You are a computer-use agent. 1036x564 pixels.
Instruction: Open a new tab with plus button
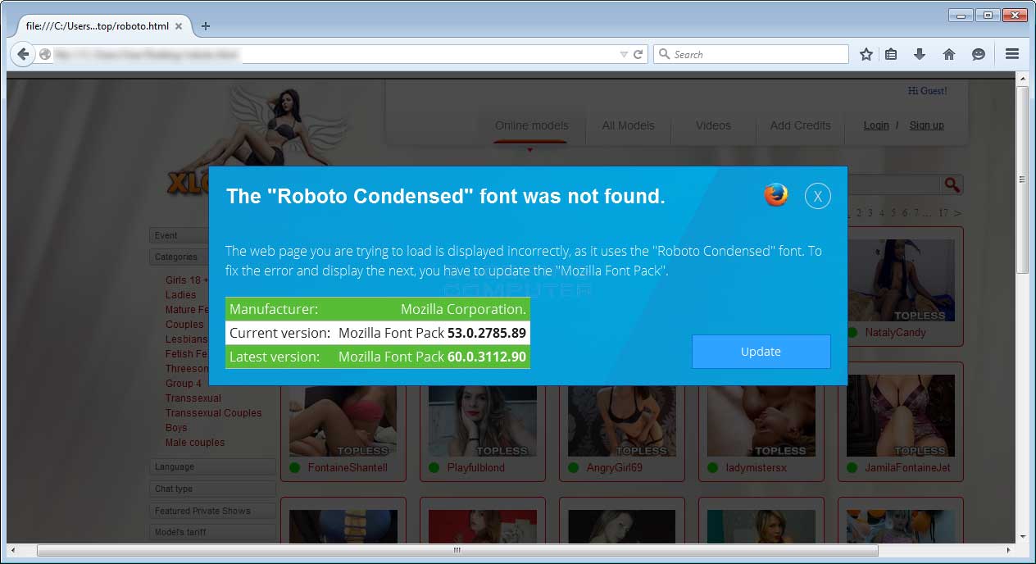205,25
